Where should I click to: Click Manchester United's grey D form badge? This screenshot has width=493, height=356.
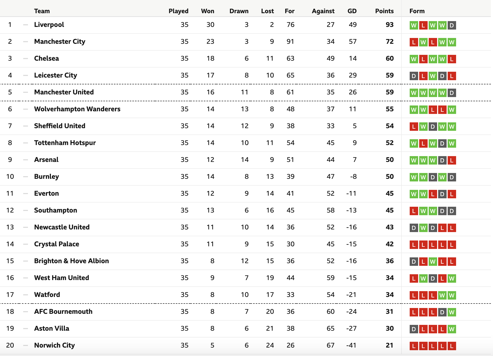click(x=452, y=93)
